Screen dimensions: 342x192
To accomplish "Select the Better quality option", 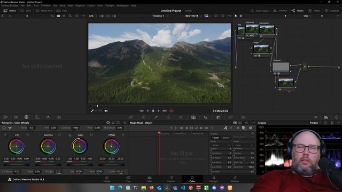I will 226,138.
